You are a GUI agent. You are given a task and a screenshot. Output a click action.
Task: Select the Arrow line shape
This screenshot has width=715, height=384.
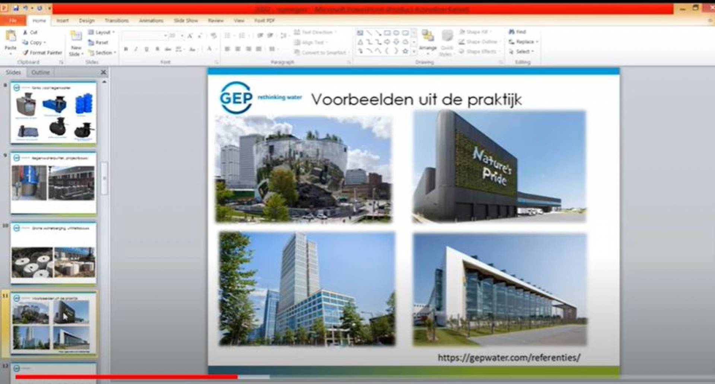point(378,33)
